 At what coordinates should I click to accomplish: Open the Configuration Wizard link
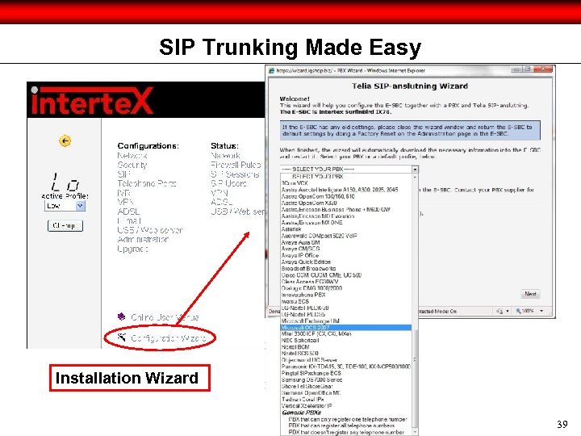tap(169, 337)
